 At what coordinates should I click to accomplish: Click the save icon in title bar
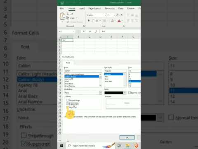(62, 3)
